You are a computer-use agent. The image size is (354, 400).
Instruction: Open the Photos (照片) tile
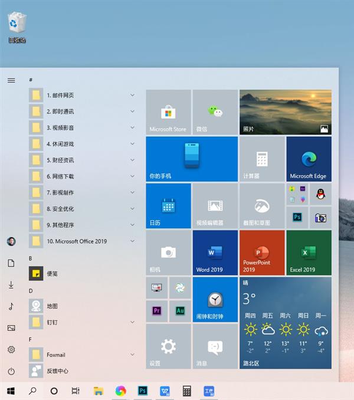tap(285, 112)
